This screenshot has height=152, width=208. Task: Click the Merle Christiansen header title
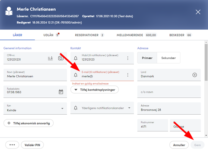[x=36, y=9]
